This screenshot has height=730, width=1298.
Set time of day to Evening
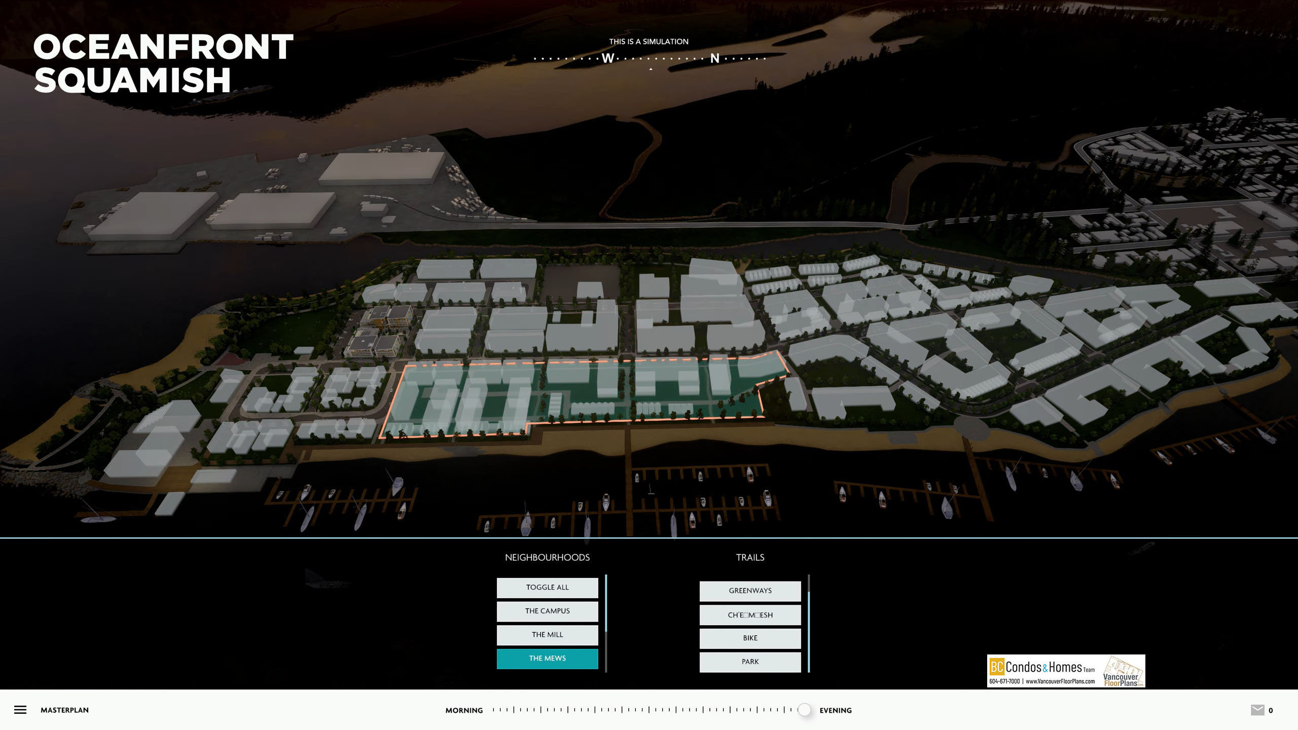pos(836,710)
